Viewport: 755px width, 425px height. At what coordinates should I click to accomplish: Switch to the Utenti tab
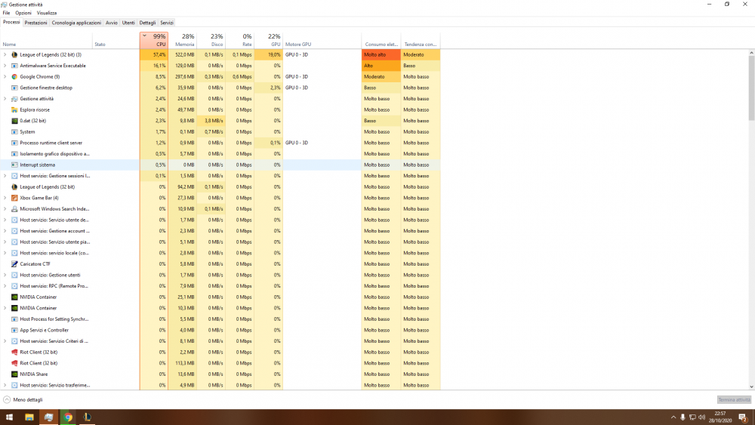pyautogui.click(x=128, y=23)
